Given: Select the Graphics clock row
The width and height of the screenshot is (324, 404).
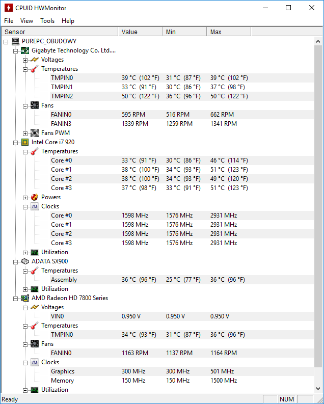Looking at the screenshot, I should (62, 371).
